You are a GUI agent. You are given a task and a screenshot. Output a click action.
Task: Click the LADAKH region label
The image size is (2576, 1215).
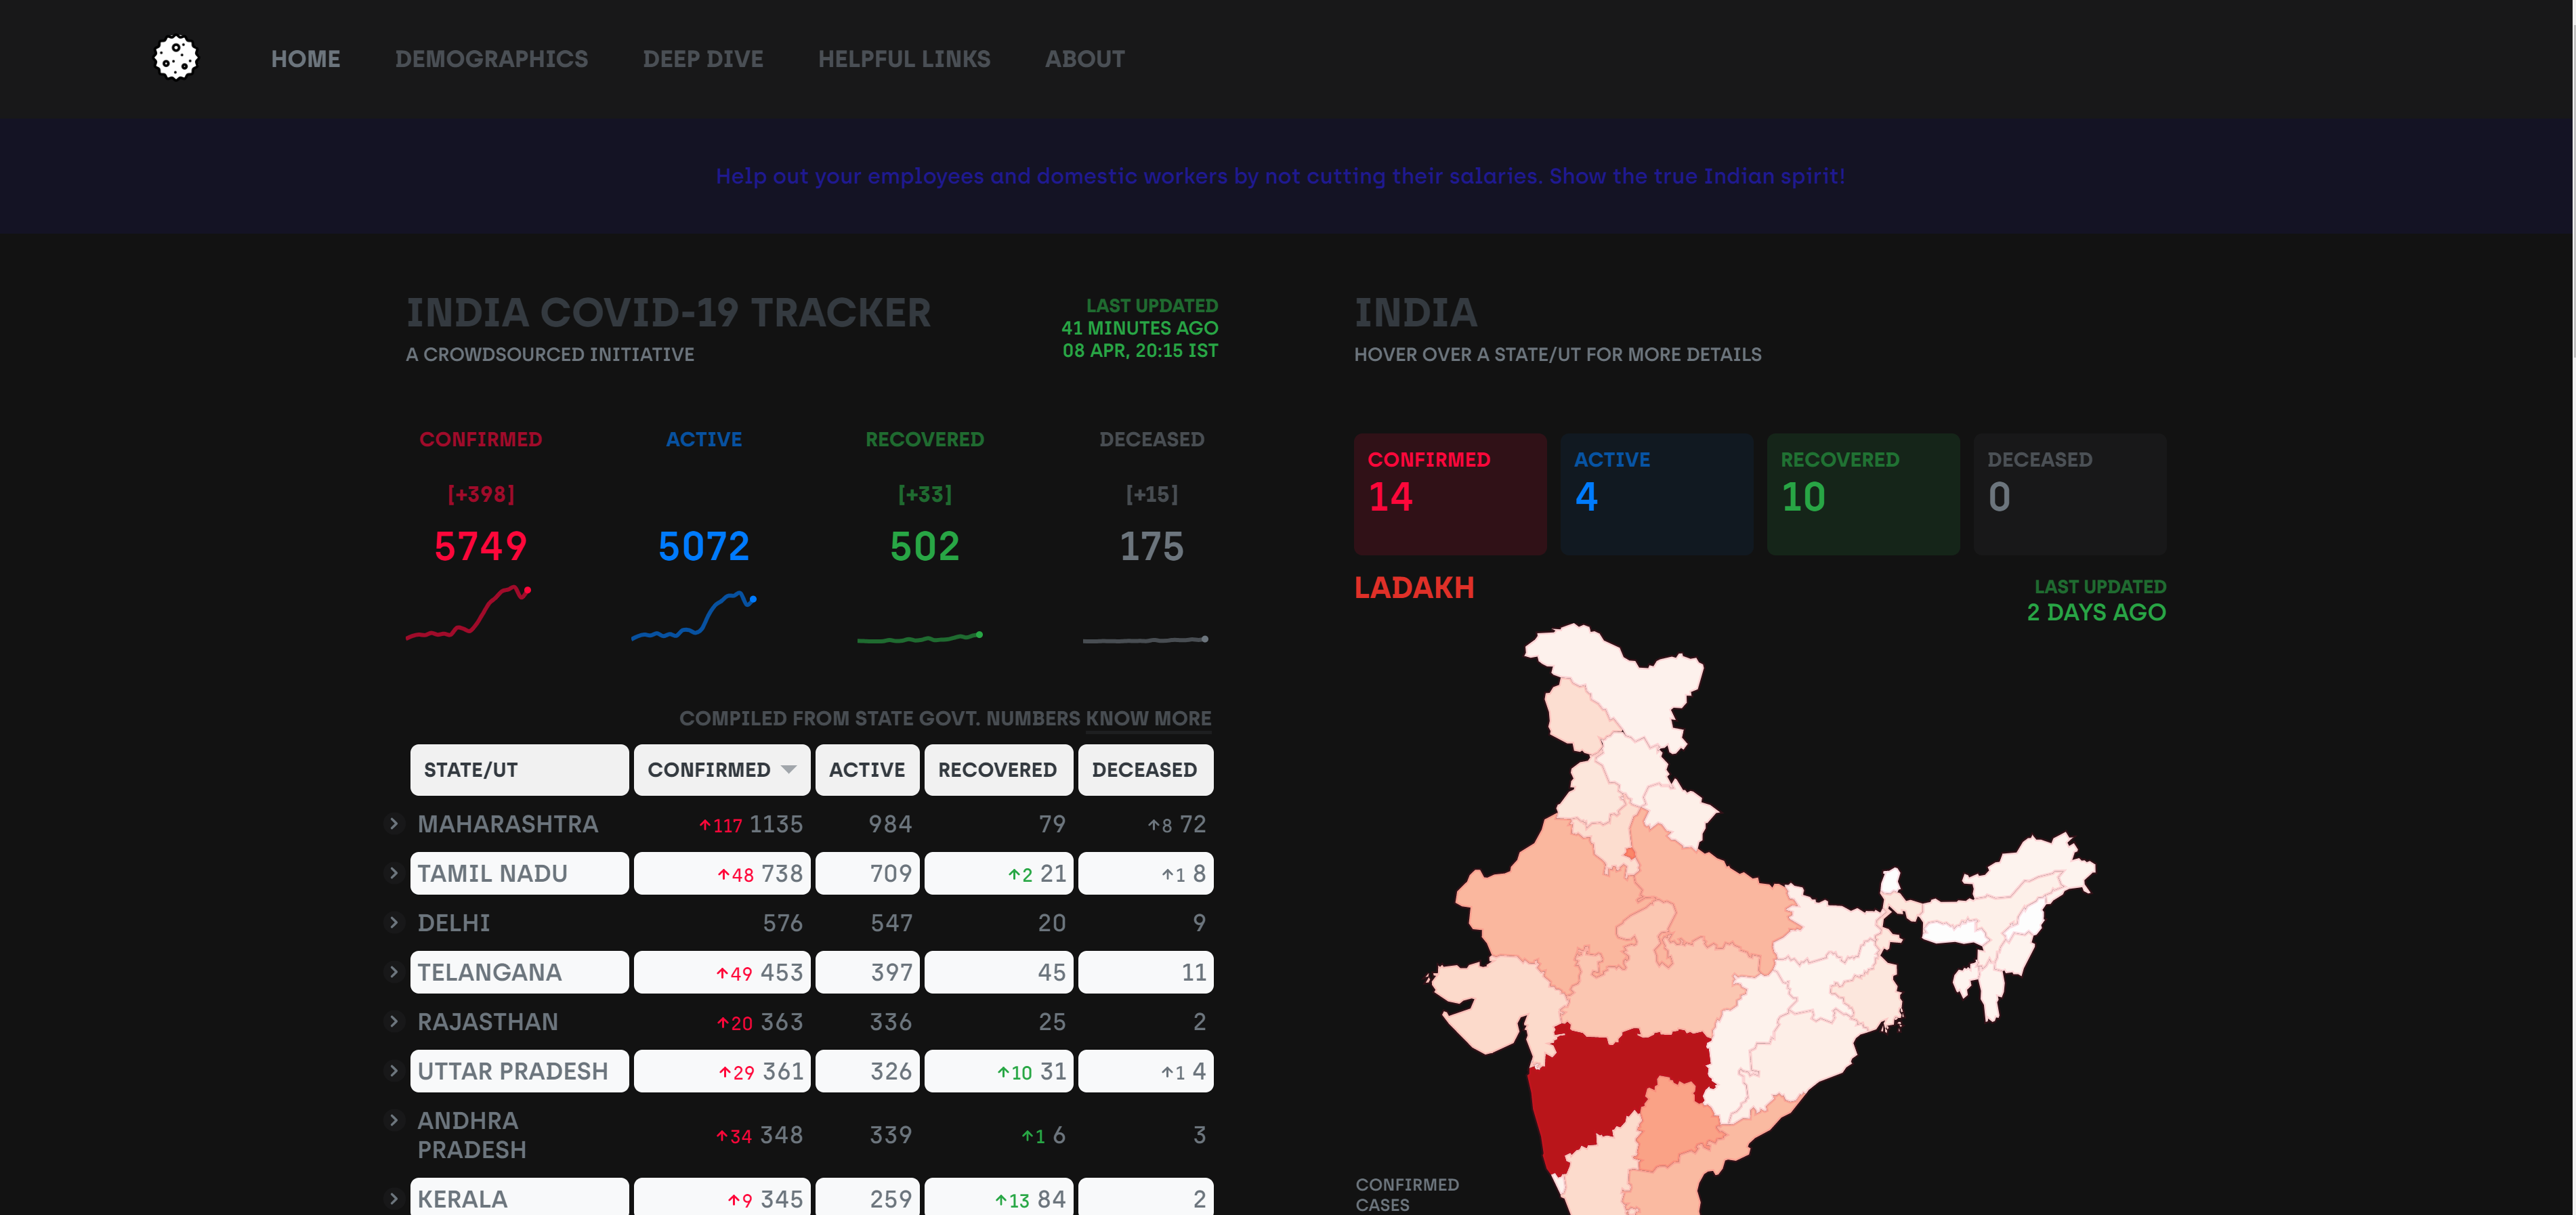[x=1414, y=588]
